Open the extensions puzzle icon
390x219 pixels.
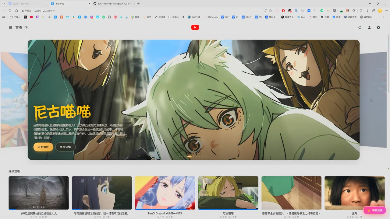coord(354,11)
